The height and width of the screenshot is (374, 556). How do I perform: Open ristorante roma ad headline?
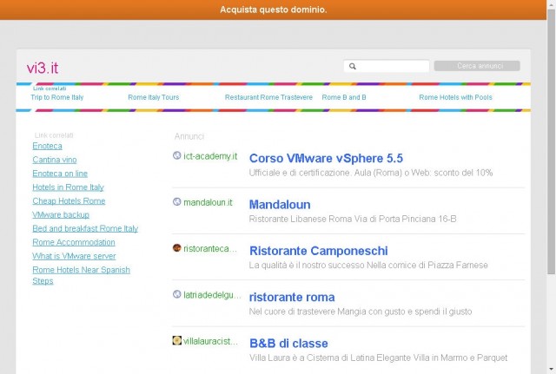pyautogui.click(x=292, y=297)
